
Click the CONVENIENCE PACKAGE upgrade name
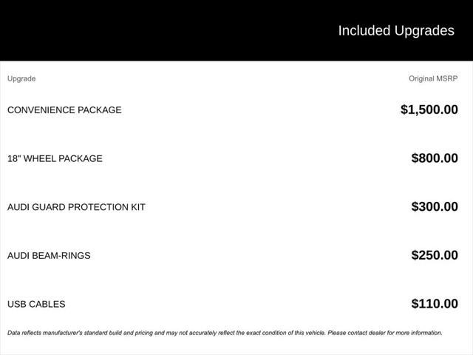coord(64,110)
